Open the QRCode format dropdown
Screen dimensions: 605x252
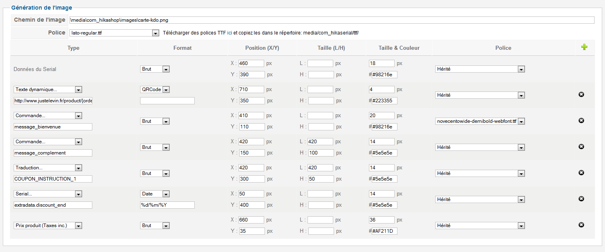click(166, 89)
